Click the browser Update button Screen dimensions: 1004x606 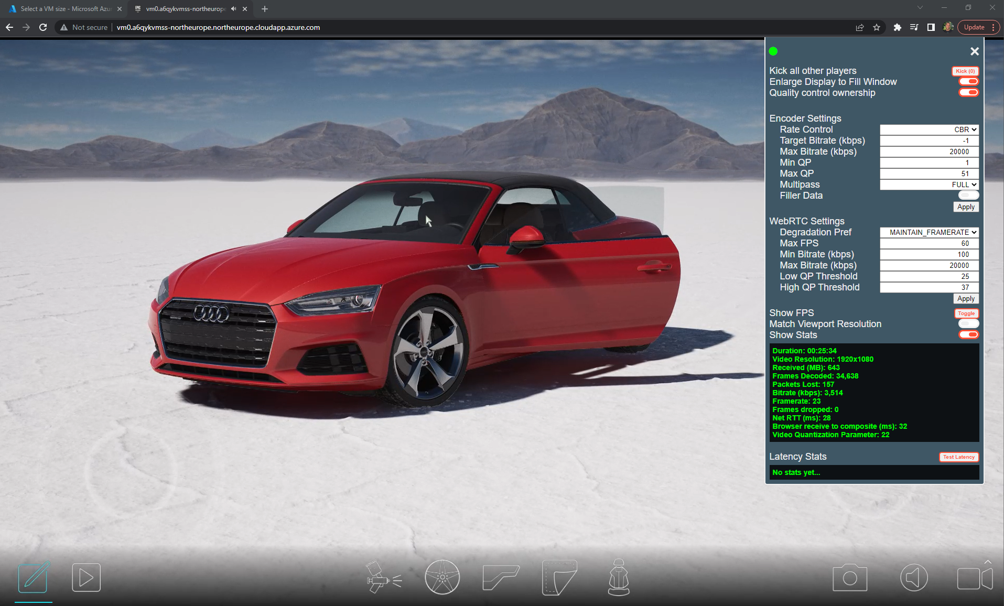click(975, 27)
